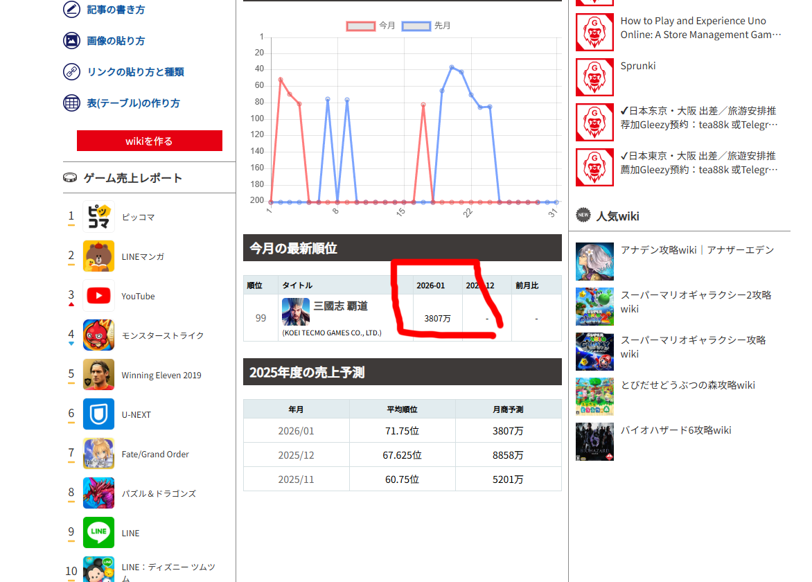This screenshot has height=582, width=812.
Task: Open バイオハザード6攻略wiki link
Action: pyautogui.click(x=676, y=430)
